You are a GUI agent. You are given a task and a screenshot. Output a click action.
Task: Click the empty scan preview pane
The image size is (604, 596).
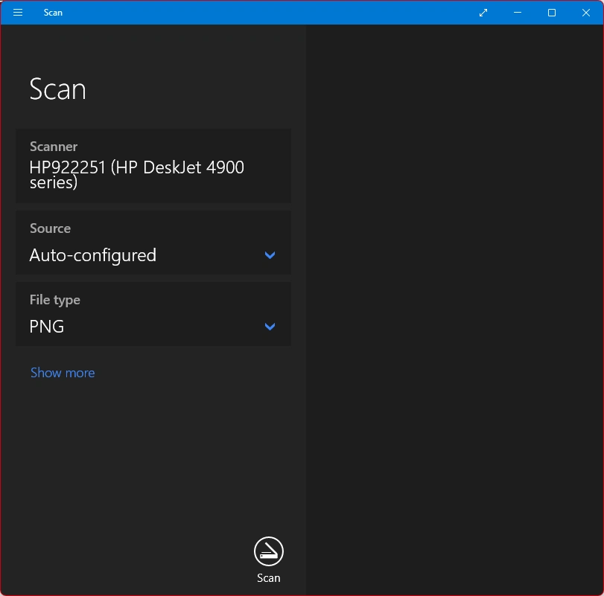click(x=454, y=310)
